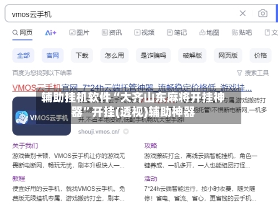Viewport: 278px width, 212px height.
Task: Clear the search box with the X icon
Action: [242, 13]
